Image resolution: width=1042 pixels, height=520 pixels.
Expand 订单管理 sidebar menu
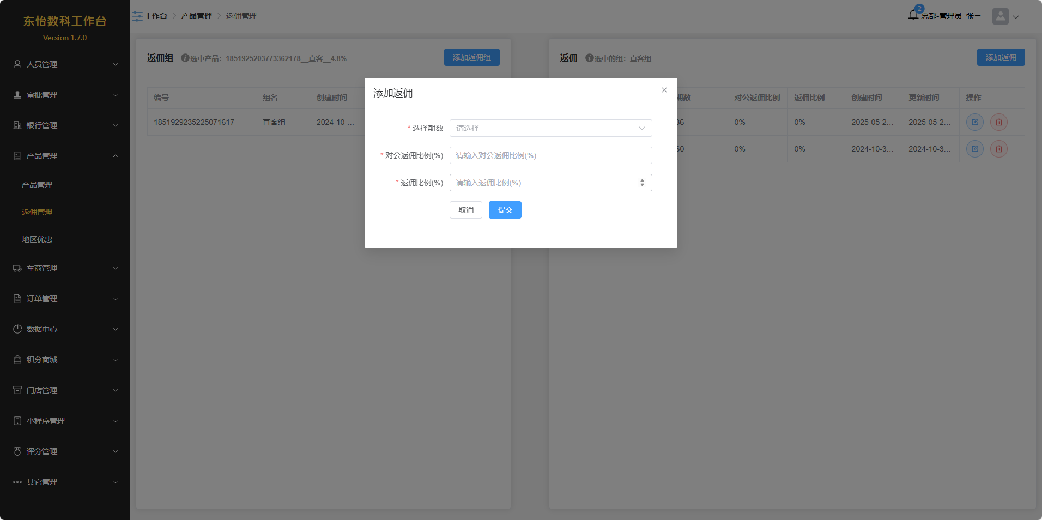coord(65,299)
